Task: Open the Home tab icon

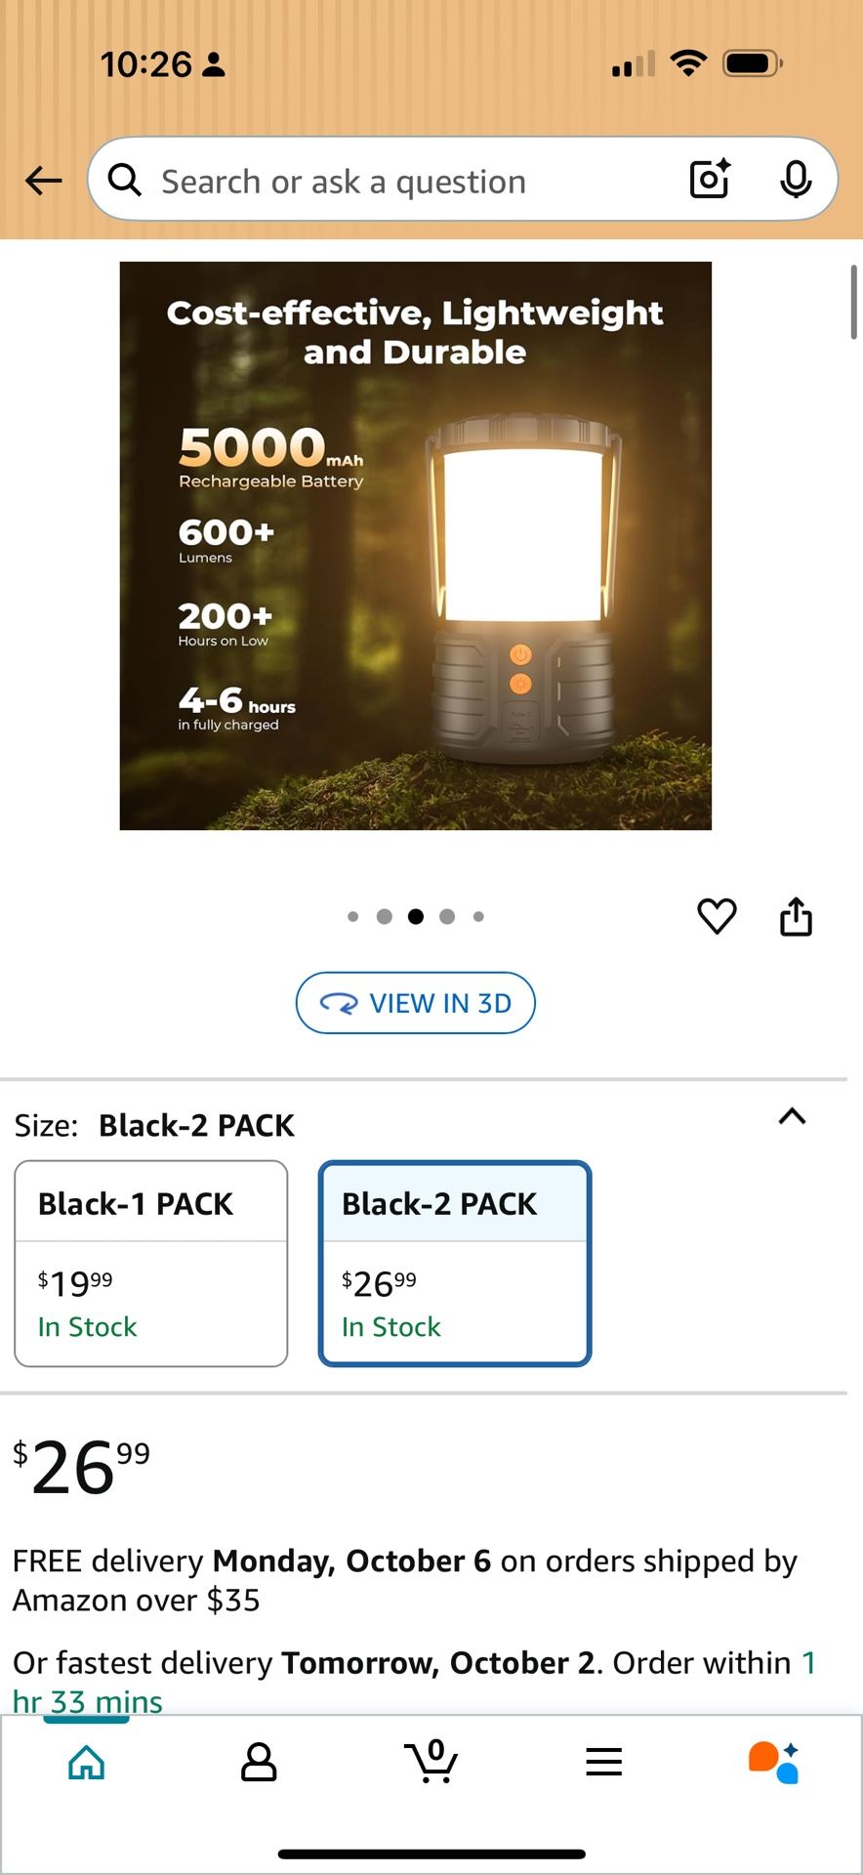Action: coord(86,1762)
